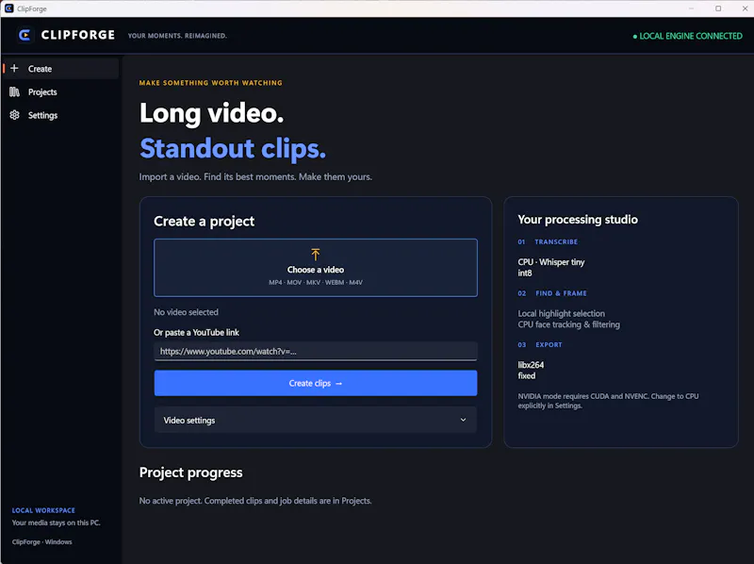Click the Video settings chevron arrow
Screen dimensions: 754x564
[463, 420]
